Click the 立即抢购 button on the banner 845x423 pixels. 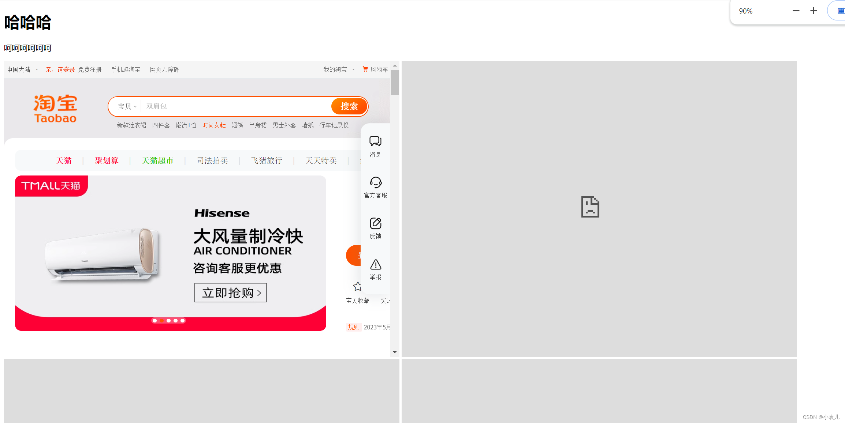(x=230, y=292)
